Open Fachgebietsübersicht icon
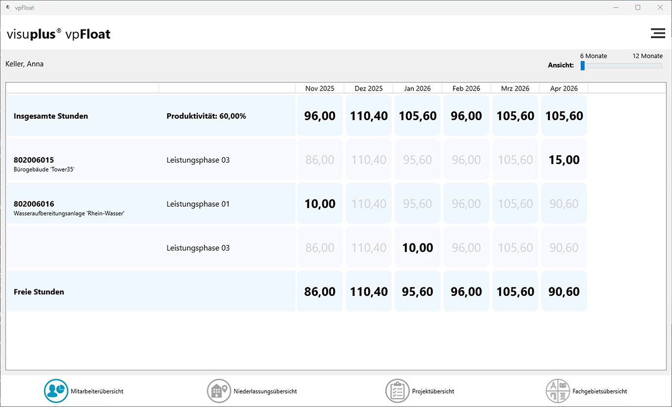The height and width of the screenshot is (407, 672). pyautogui.click(x=557, y=391)
